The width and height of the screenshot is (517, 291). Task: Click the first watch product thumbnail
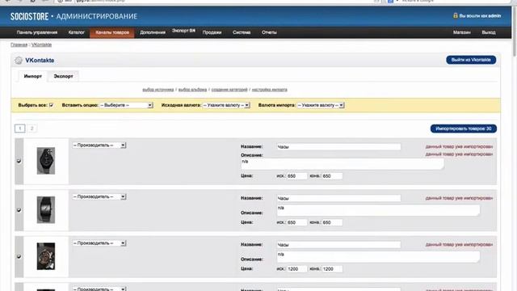[46, 161]
